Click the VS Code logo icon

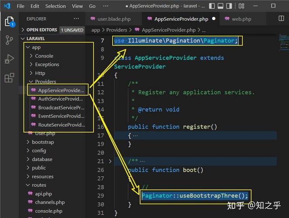tap(7, 6)
